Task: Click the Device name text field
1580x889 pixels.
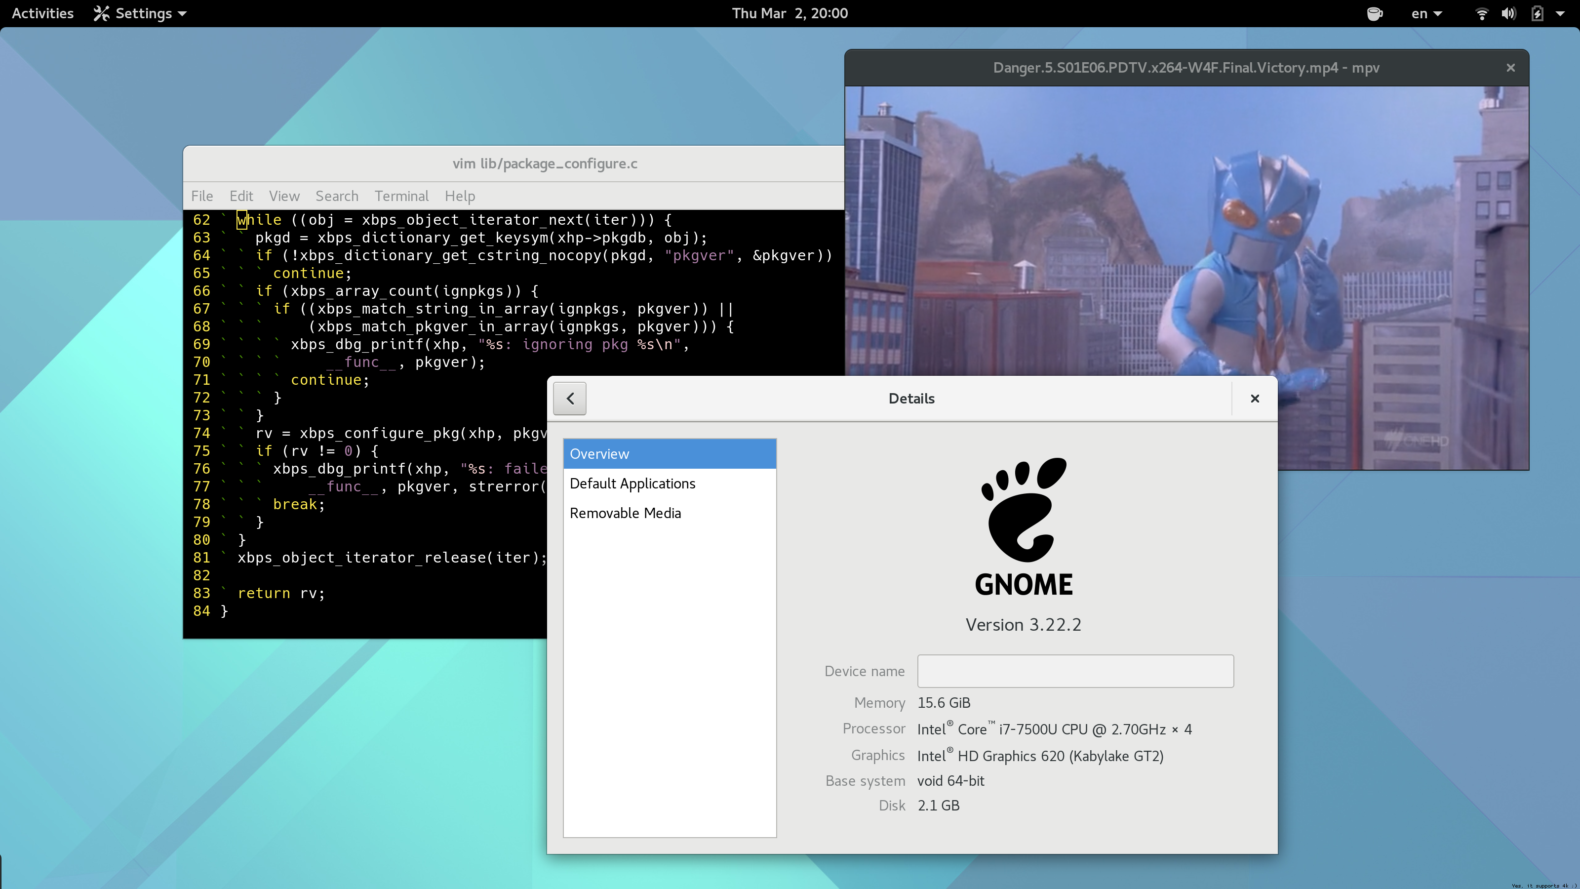Action: tap(1074, 671)
